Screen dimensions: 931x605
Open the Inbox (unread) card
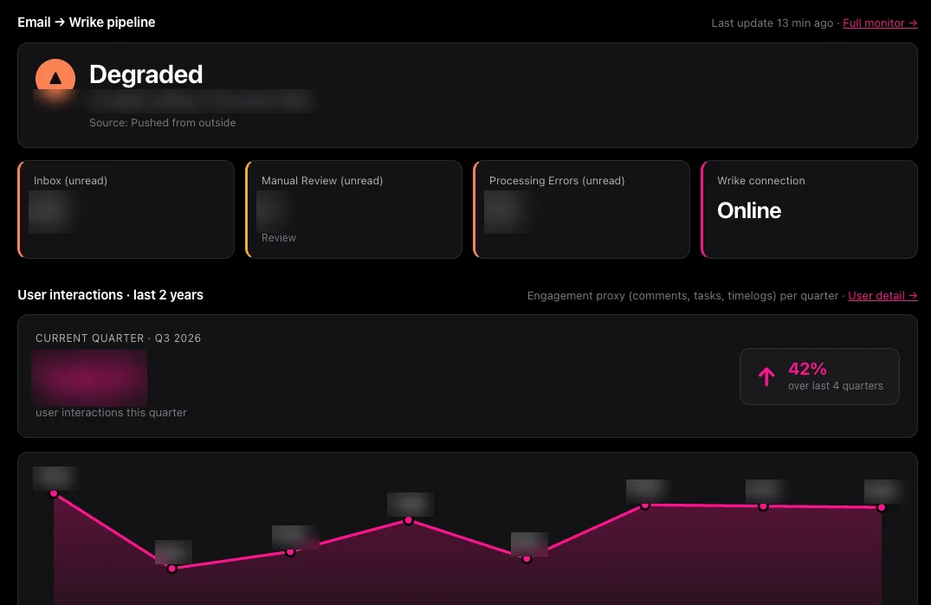126,209
